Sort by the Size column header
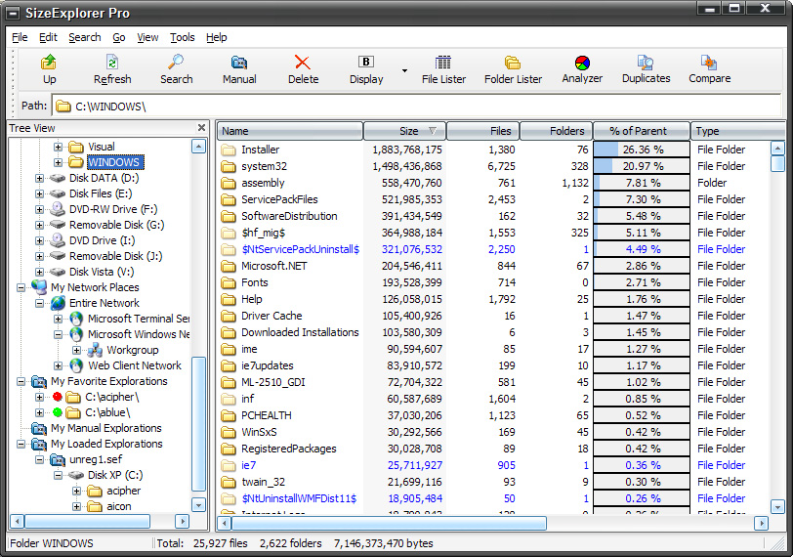The width and height of the screenshot is (793, 557). (x=404, y=131)
